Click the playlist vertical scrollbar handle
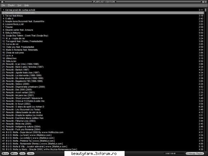Screen dimensions: 208x156 (x=205, y=10)
